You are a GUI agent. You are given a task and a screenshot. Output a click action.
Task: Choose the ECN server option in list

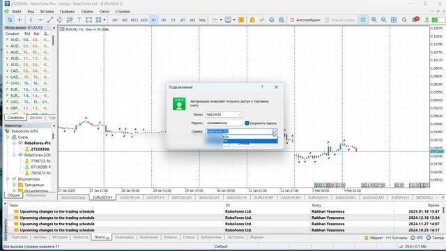241,137
